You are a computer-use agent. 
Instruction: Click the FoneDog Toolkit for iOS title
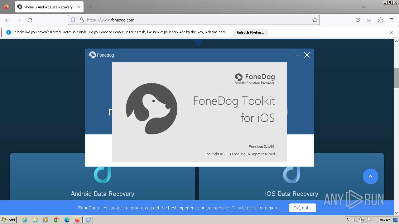pos(234,109)
